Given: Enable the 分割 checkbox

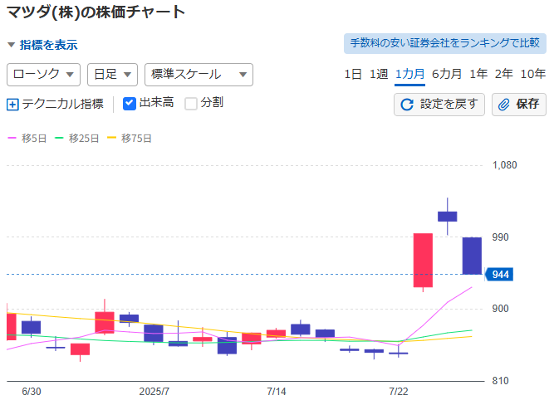Looking at the screenshot, I should click(191, 104).
